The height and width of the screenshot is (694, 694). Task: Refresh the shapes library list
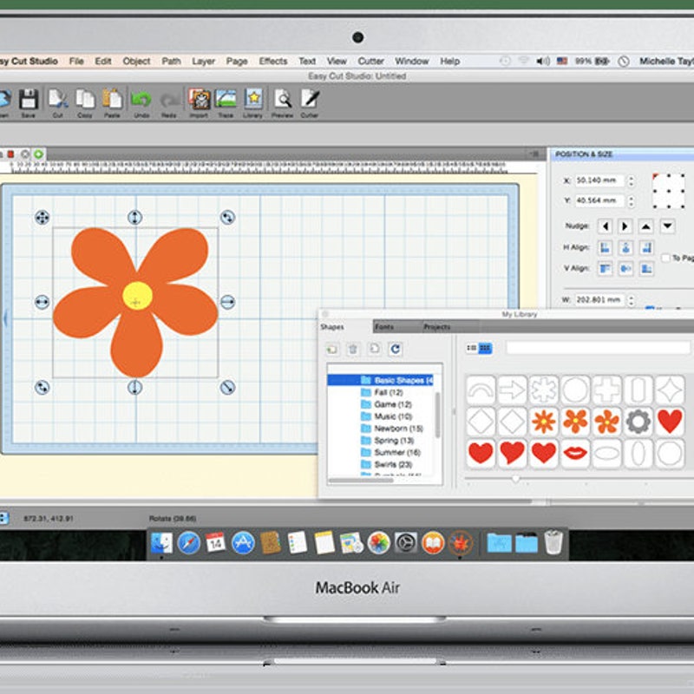396,348
